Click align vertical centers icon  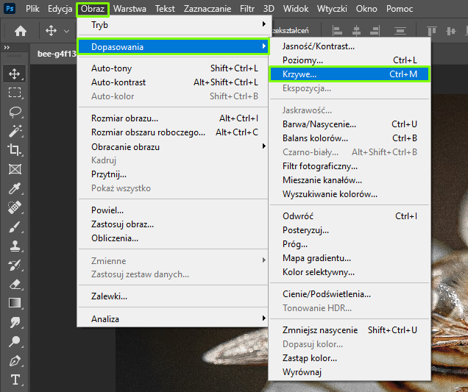(x=451, y=31)
